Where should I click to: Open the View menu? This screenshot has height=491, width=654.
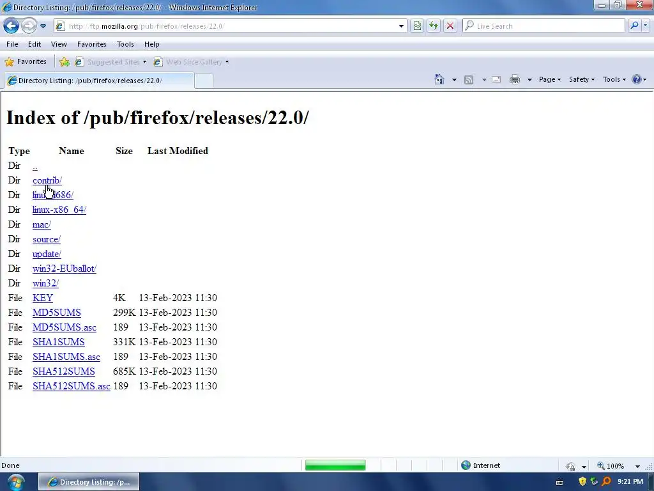click(x=59, y=44)
